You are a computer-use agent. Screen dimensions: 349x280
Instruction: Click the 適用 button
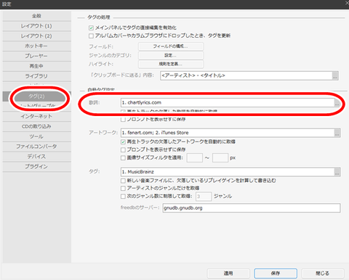228,273
